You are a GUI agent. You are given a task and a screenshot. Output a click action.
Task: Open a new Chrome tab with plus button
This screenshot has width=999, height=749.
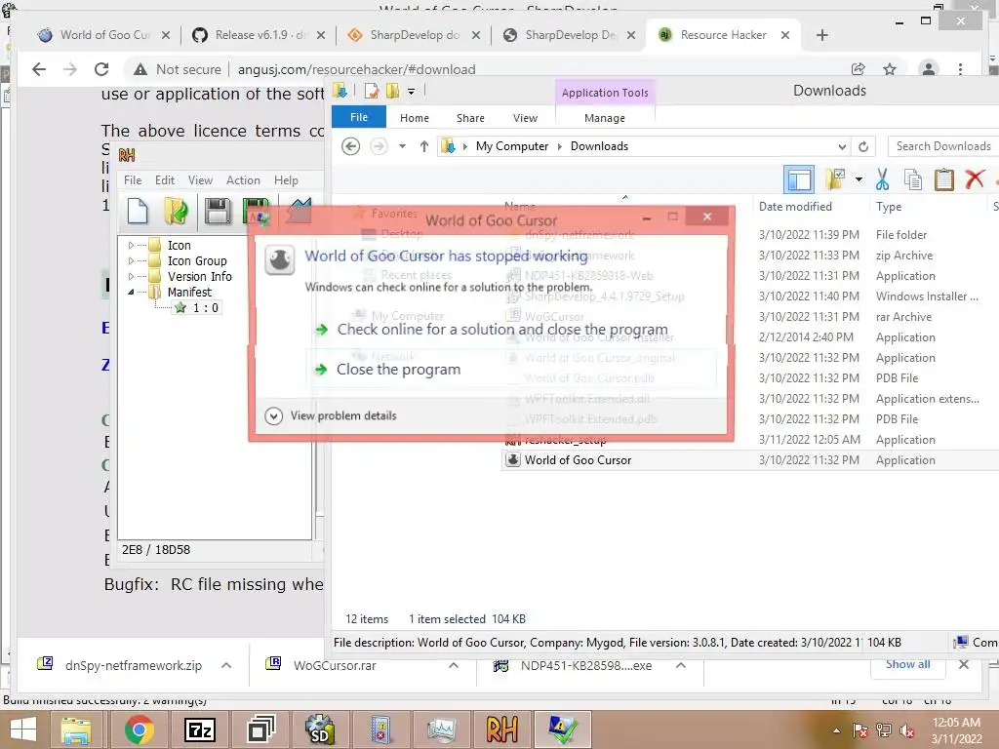821,35
